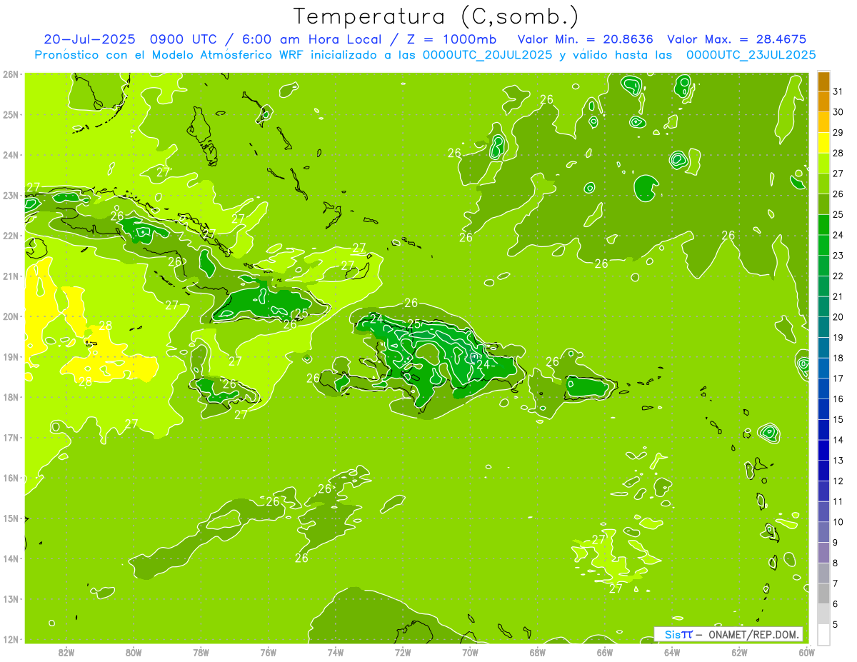Click the "24N" latitude axis label
This screenshot has height=662, width=857.
[11, 155]
